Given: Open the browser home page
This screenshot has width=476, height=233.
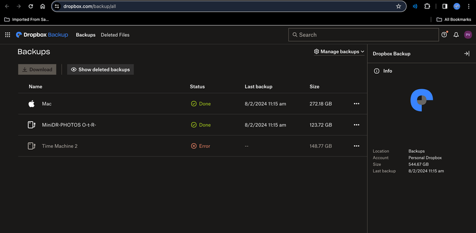Looking at the screenshot, I should pyautogui.click(x=42, y=7).
